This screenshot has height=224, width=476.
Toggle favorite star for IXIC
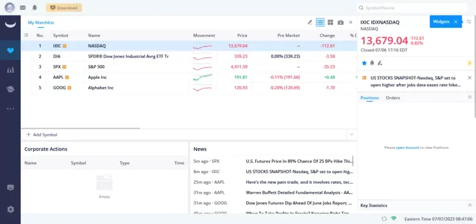click(x=364, y=63)
